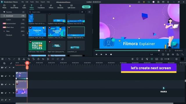Switch to the Effects tab
The height and width of the screenshot is (104, 186).
[51, 6]
